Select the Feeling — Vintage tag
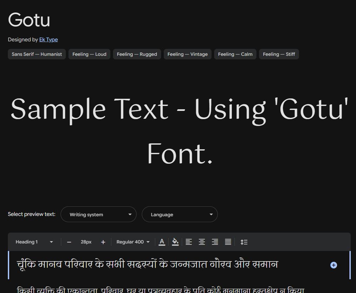 [x=188, y=54]
